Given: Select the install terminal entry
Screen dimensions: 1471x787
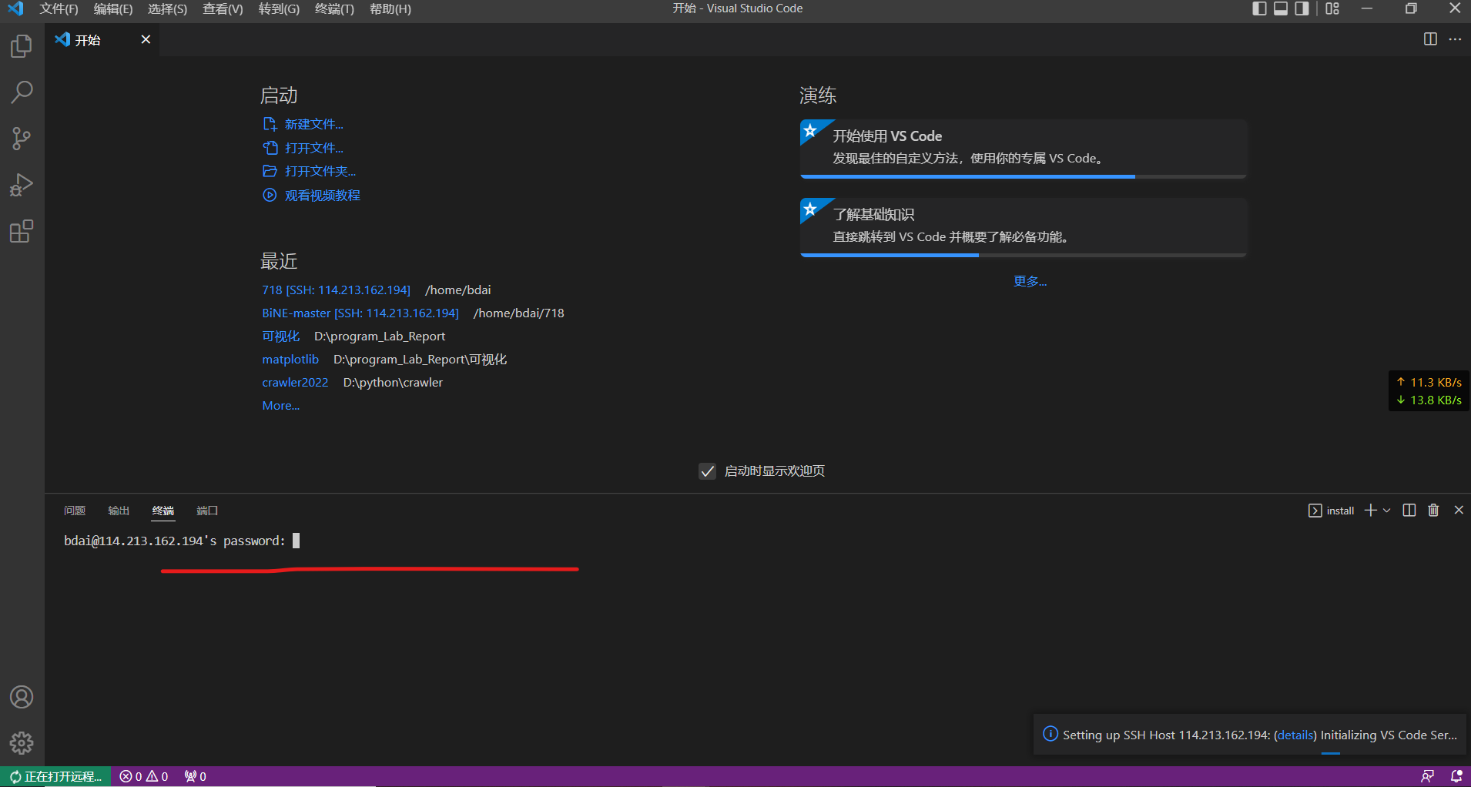Looking at the screenshot, I should coord(1331,511).
